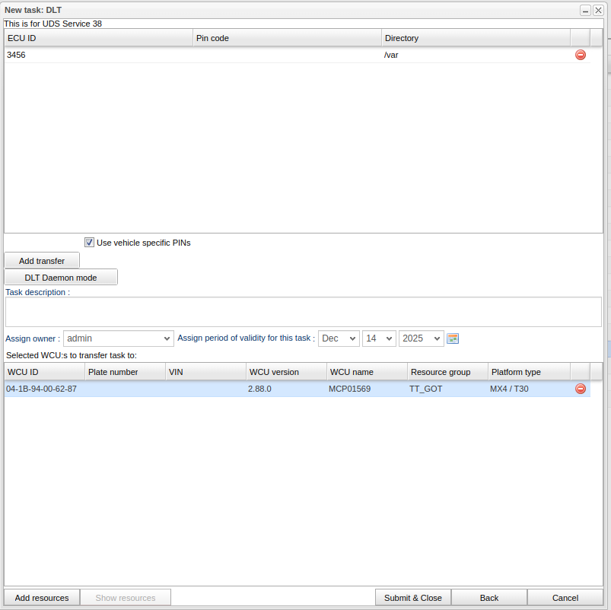Click the Add resources button
The height and width of the screenshot is (610, 611).
click(x=42, y=598)
